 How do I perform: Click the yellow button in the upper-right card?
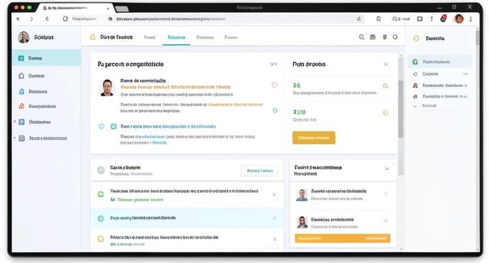tap(314, 138)
